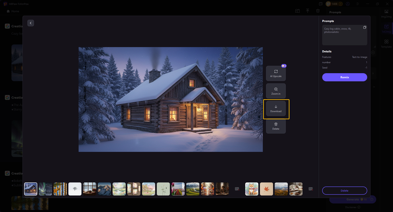The height and width of the screenshot is (212, 393).
Task: Copy the prompt text using the copy icon
Action: [365, 27]
